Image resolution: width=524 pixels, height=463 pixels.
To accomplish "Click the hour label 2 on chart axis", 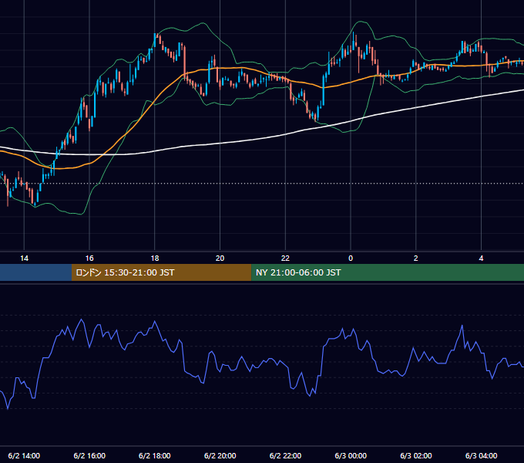I will click(x=415, y=259).
